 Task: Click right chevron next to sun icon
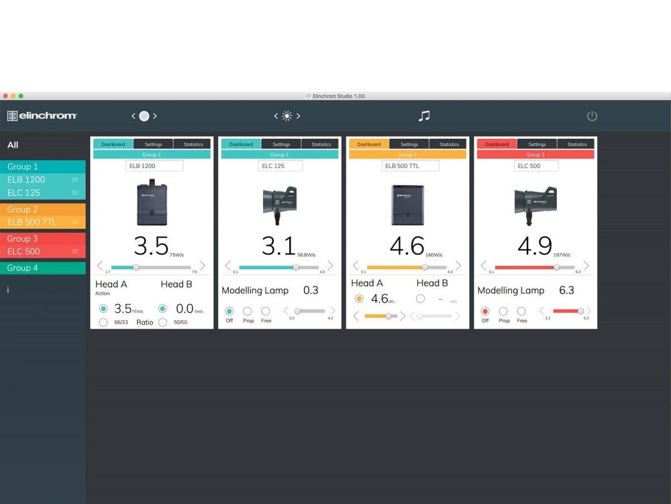(x=299, y=116)
